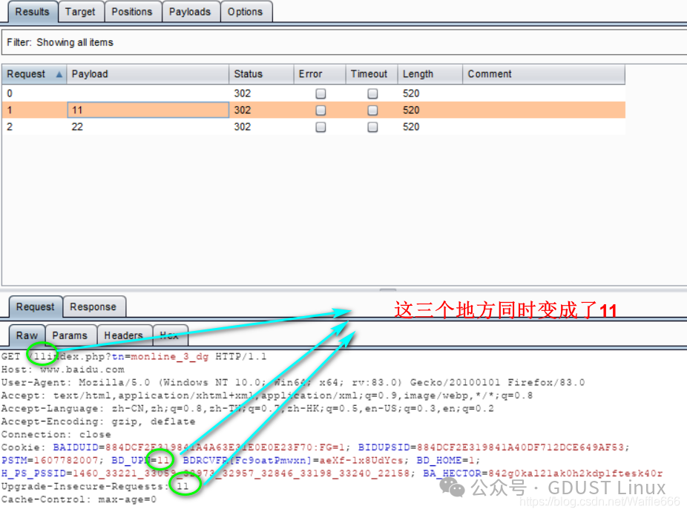The image size is (687, 515).
Task: Switch to the Results tab
Action: [32, 11]
